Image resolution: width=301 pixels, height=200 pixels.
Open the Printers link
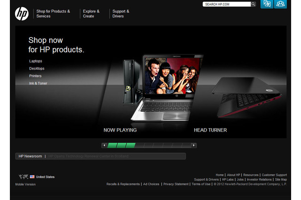coord(35,76)
